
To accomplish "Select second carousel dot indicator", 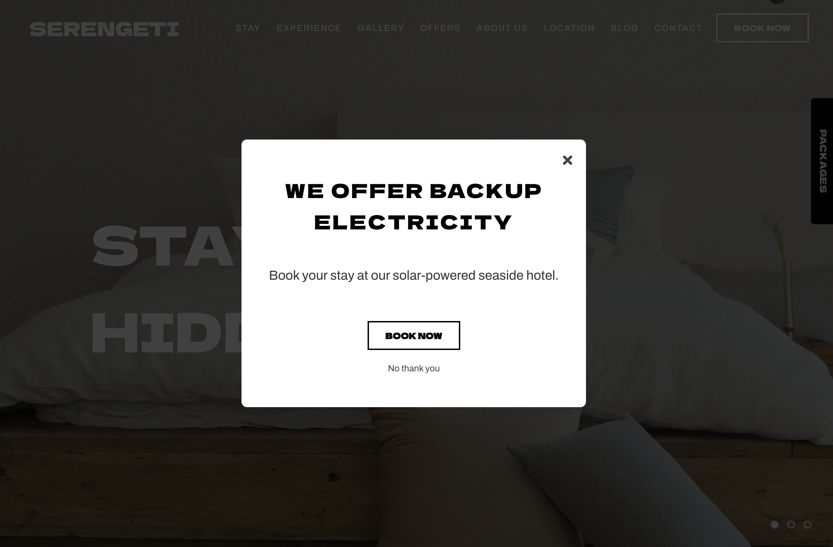I will click(791, 524).
